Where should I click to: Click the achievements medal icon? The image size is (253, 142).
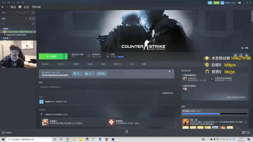(108, 56)
